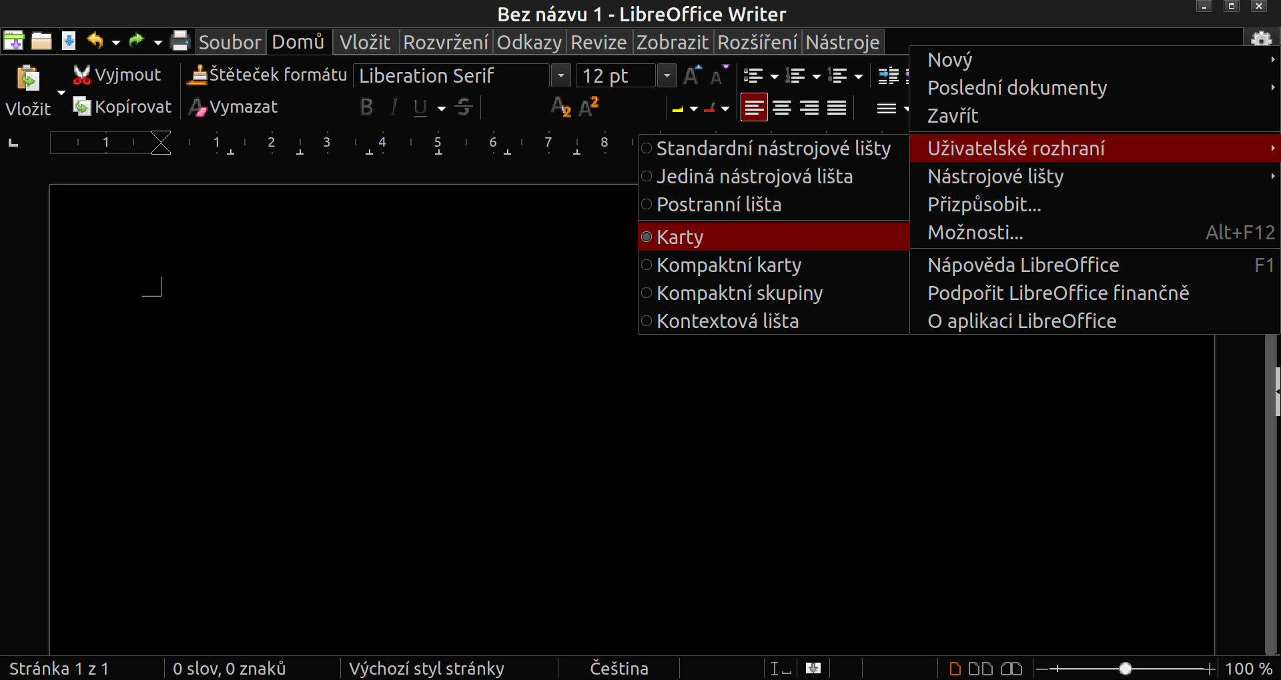Select Standardní nástrojové lišty interface
The image size is (1281, 680).
(774, 148)
